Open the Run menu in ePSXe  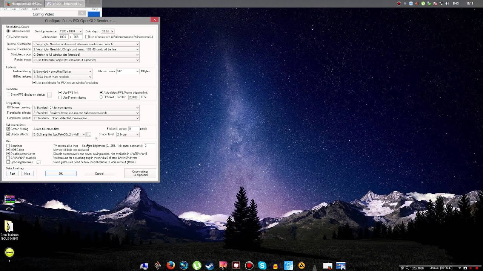[13, 9]
